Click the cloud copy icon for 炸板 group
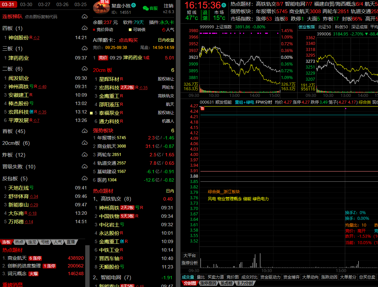This screenshot has width=378, height=287. (x=85, y=155)
